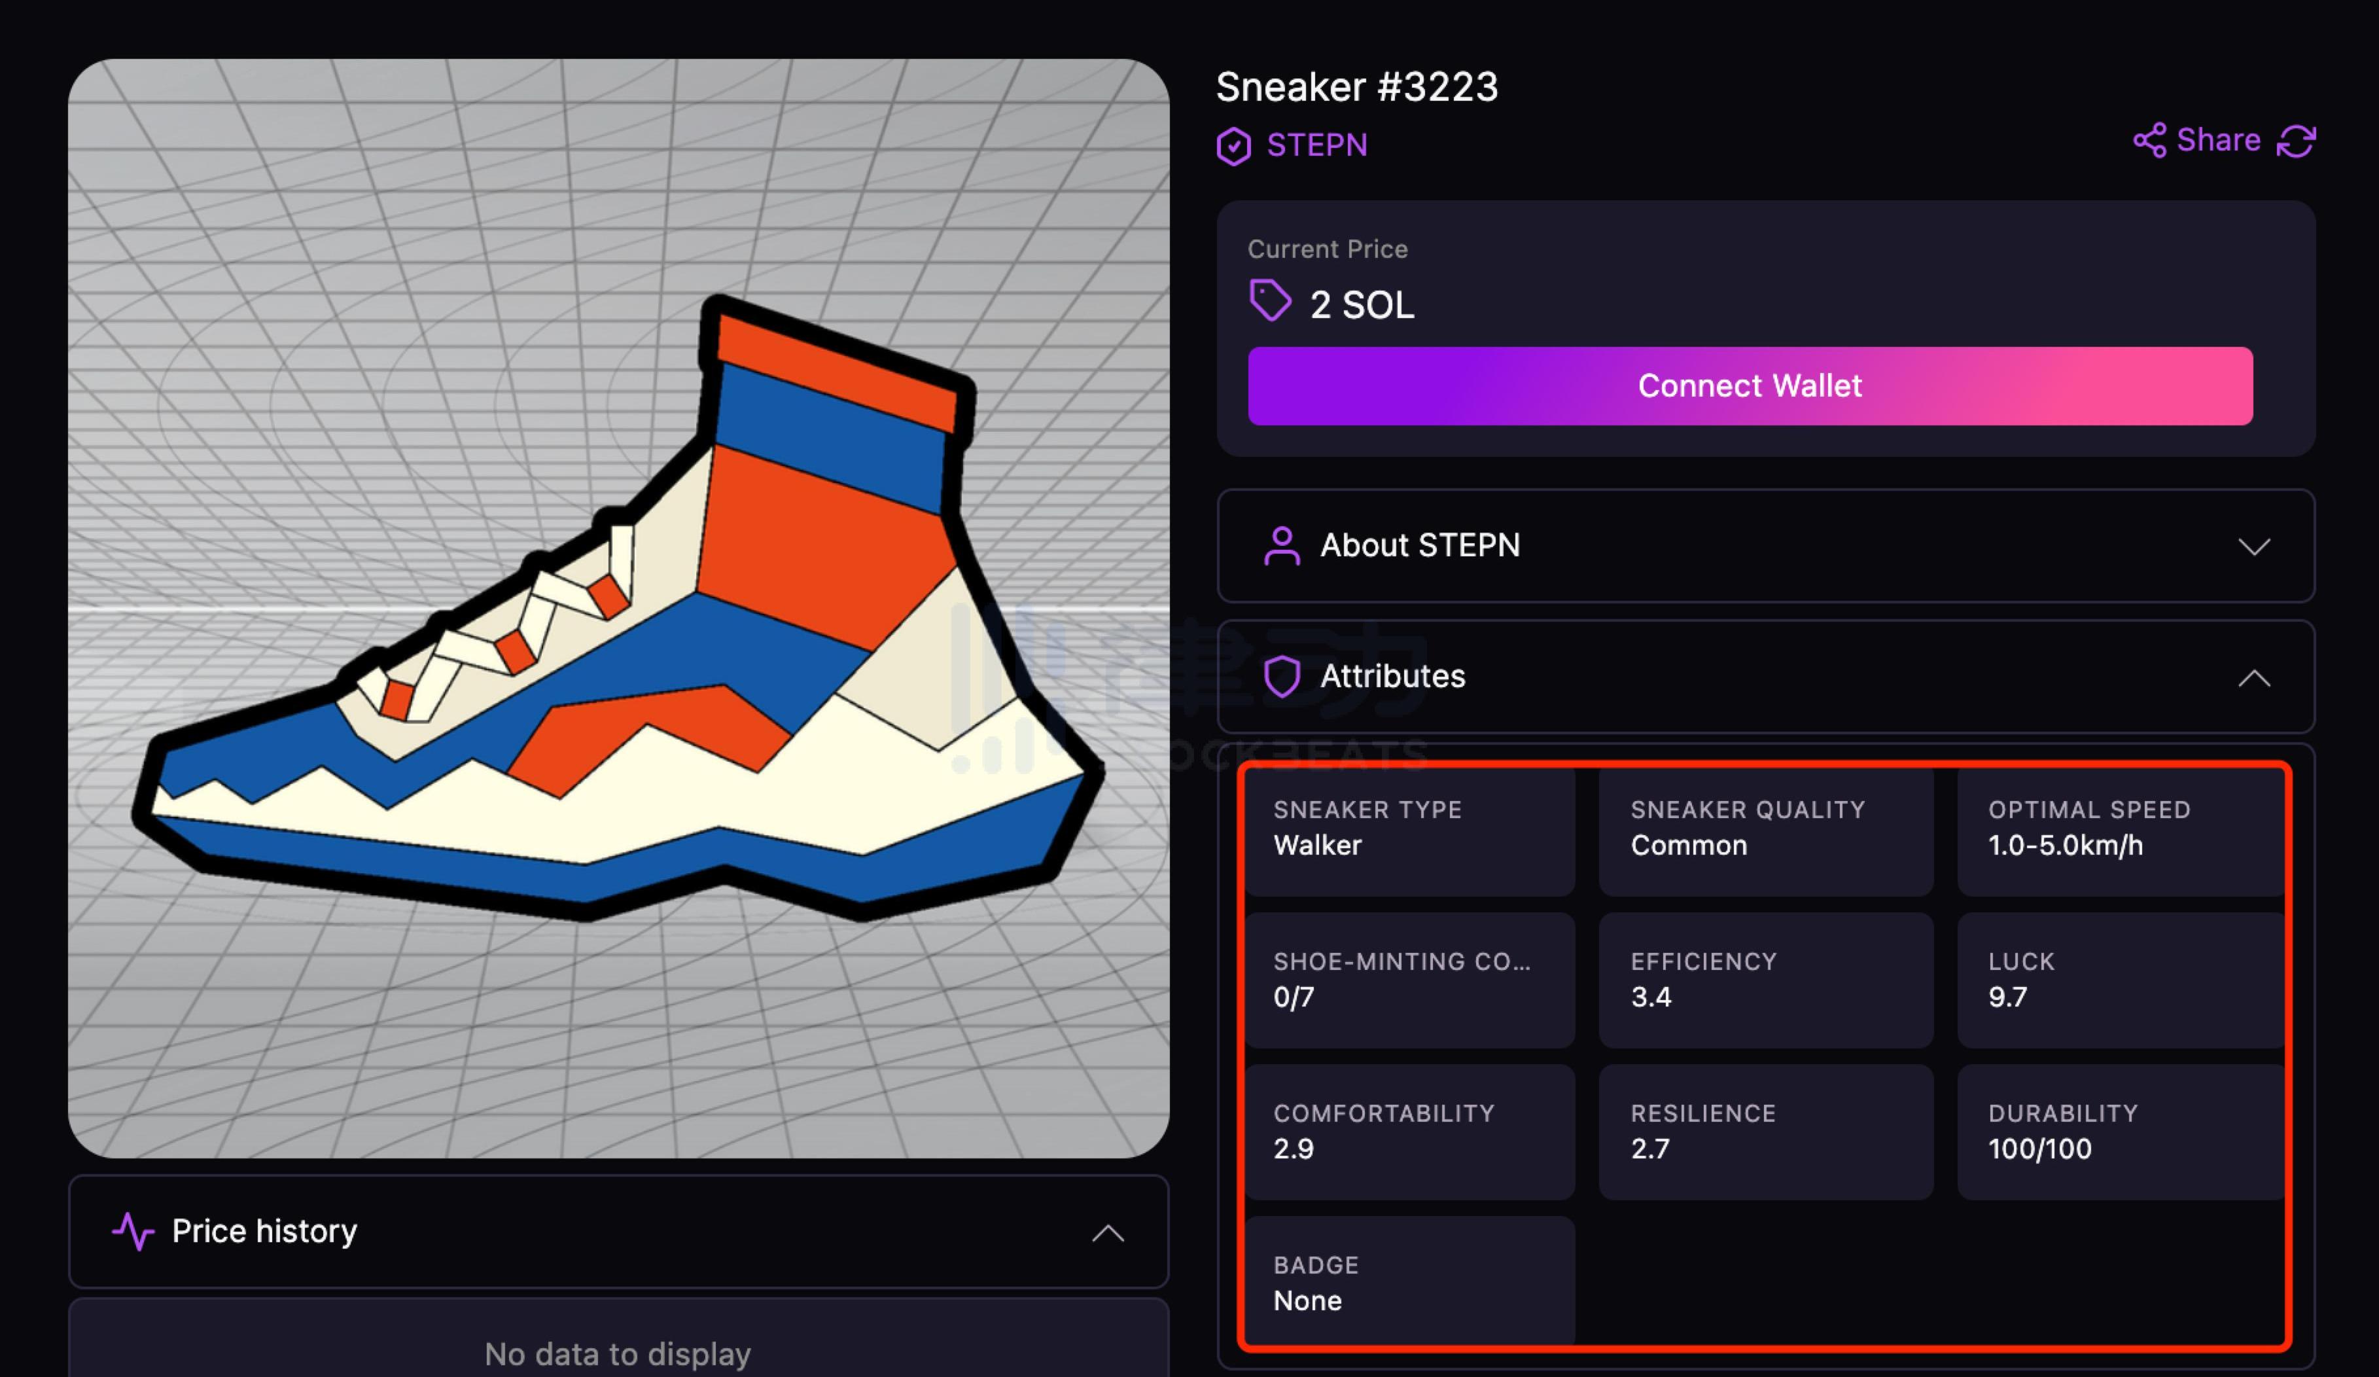Collapse the Price history chevron

pyautogui.click(x=1107, y=1234)
